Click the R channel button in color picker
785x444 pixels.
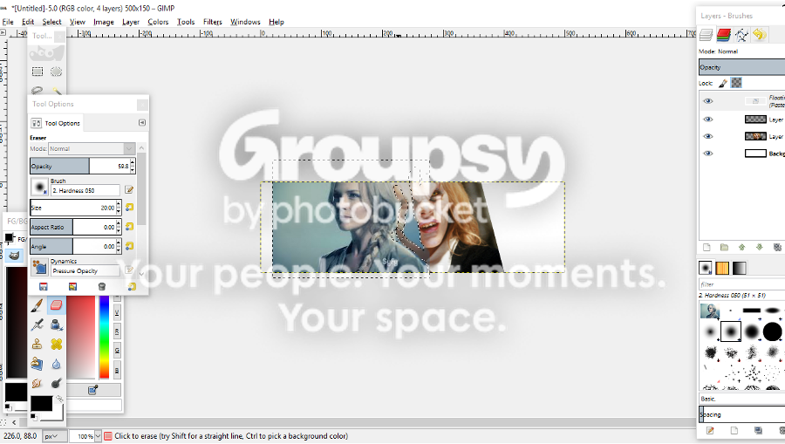[x=117, y=331]
